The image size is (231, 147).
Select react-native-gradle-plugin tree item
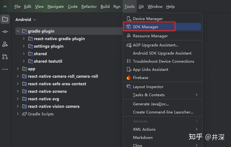tap(59, 39)
